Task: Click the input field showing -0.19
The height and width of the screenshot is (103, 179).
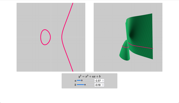Action: pyautogui.click(x=99, y=85)
